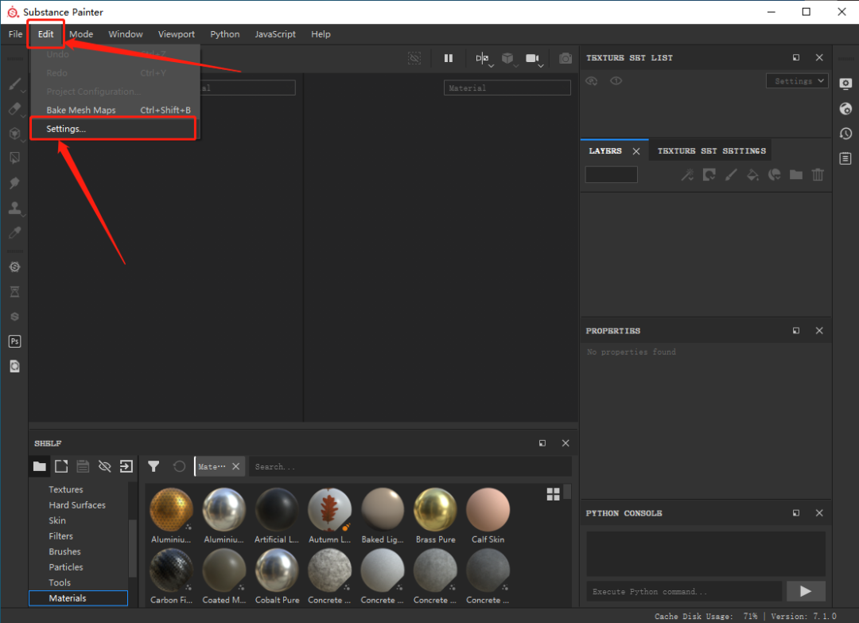Click the shelf import resources icon
Screen dimensions: 859x623
tap(126, 466)
